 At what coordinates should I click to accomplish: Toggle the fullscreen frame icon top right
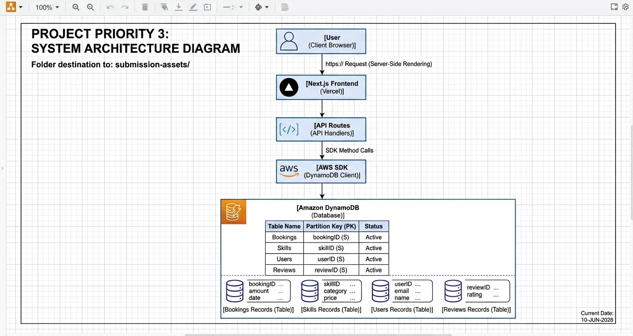614,7
